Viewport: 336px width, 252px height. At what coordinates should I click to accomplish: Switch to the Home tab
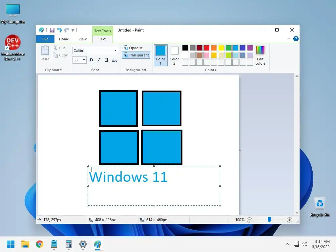click(x=64, y=39)
